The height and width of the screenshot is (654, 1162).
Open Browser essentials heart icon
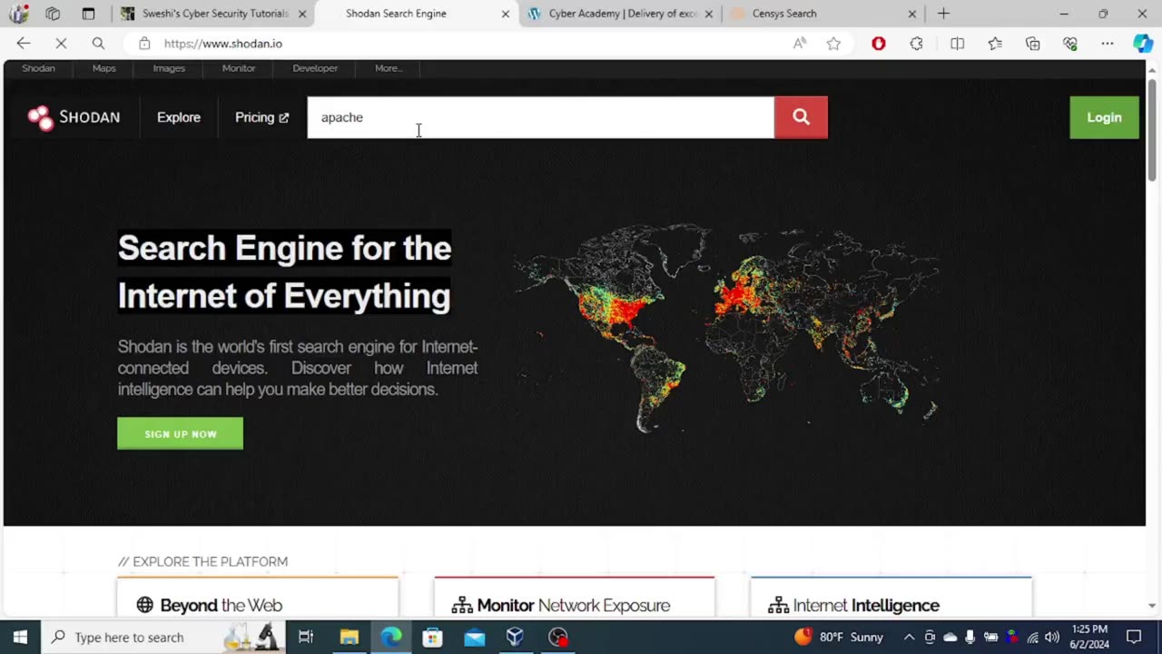click(x=1070, y=44)
